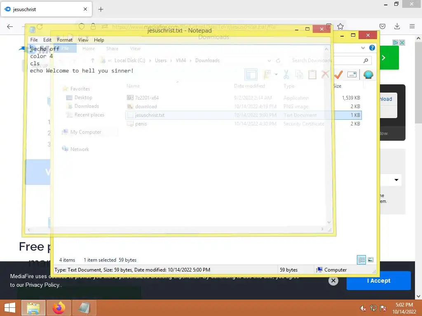Open the MediaFire page dropdown arrow

tap(396, 180)
